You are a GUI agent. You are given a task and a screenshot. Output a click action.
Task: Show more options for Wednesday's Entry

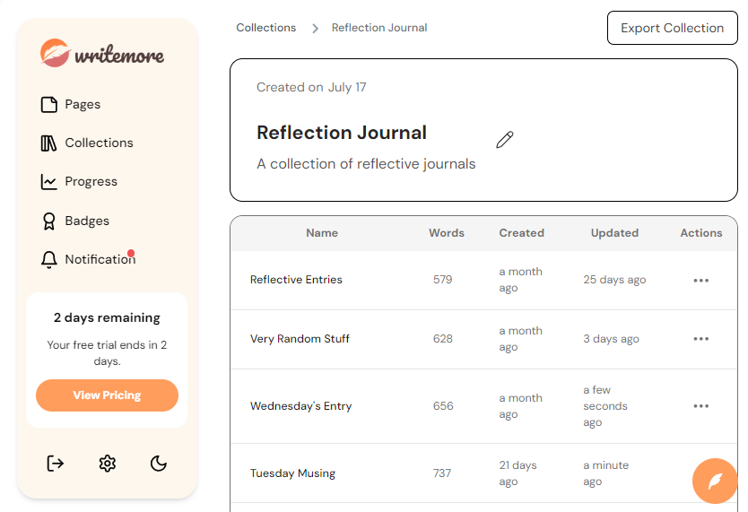(701, 406)
